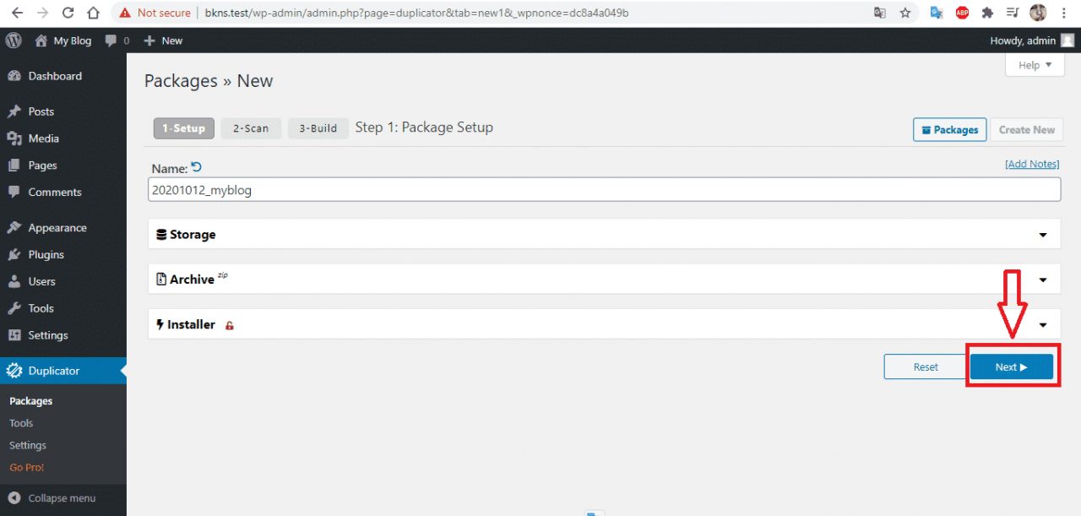Click the Add Notes link

(1031, 164)
